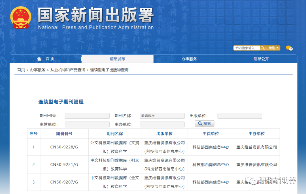Viewport: 306px width, 194px height.
Task: Open the 连续型电子出版物查询 breadcrumb link
Action: tap(109, 70)
